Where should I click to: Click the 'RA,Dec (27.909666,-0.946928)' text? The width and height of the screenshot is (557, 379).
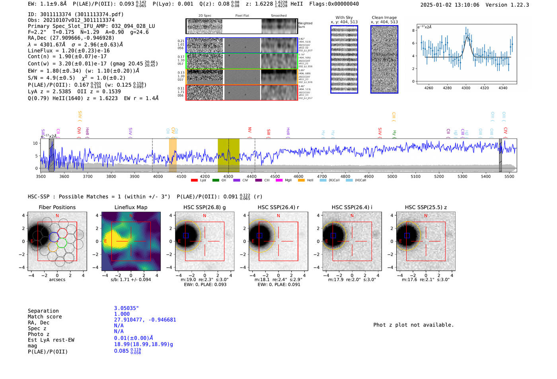coord(71,38)
